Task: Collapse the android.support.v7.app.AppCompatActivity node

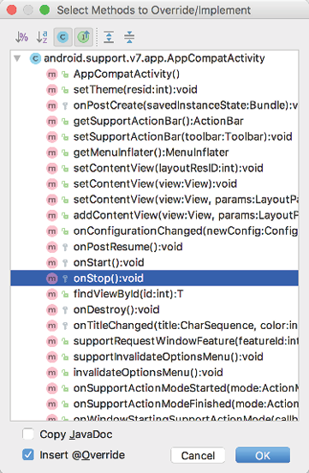Action: [x=17, y=58]
